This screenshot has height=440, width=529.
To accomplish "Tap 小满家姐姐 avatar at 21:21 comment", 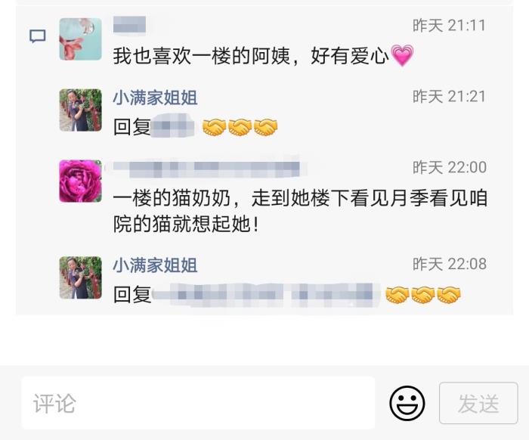I will pyautogui.click(x=81, y=110).
